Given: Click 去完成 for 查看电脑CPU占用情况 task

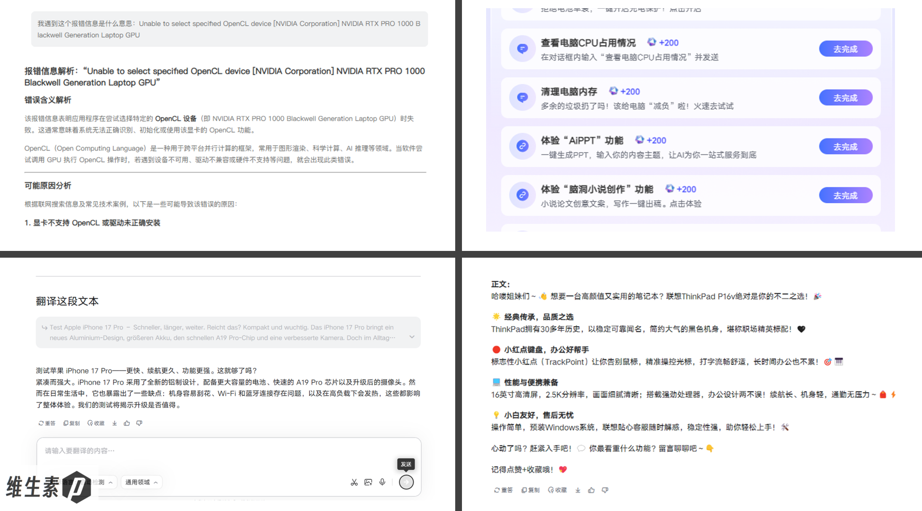Looking at the screenshot, I should (x=845, y=49).
